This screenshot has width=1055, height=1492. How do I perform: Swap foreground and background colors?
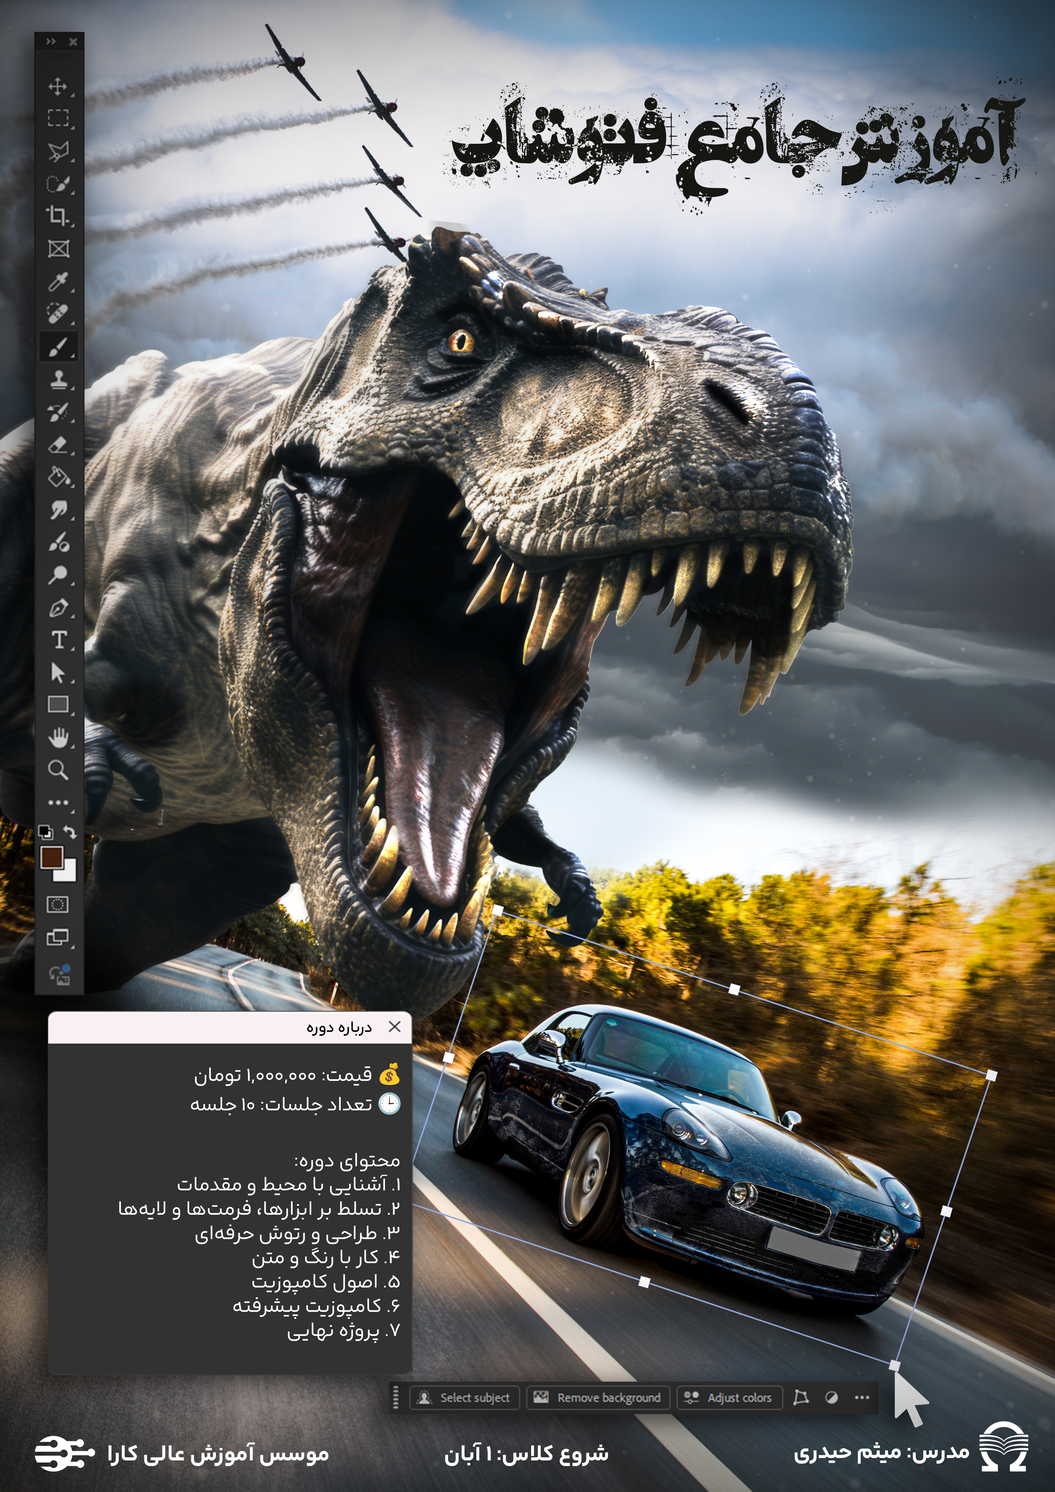[70, 832]
